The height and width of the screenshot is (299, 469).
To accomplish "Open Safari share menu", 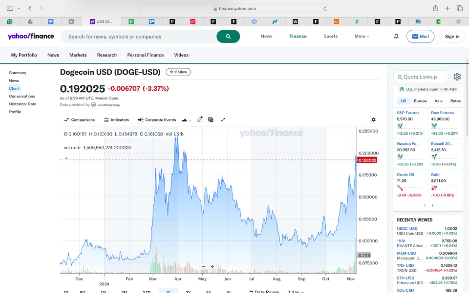I will coord(435,8).
